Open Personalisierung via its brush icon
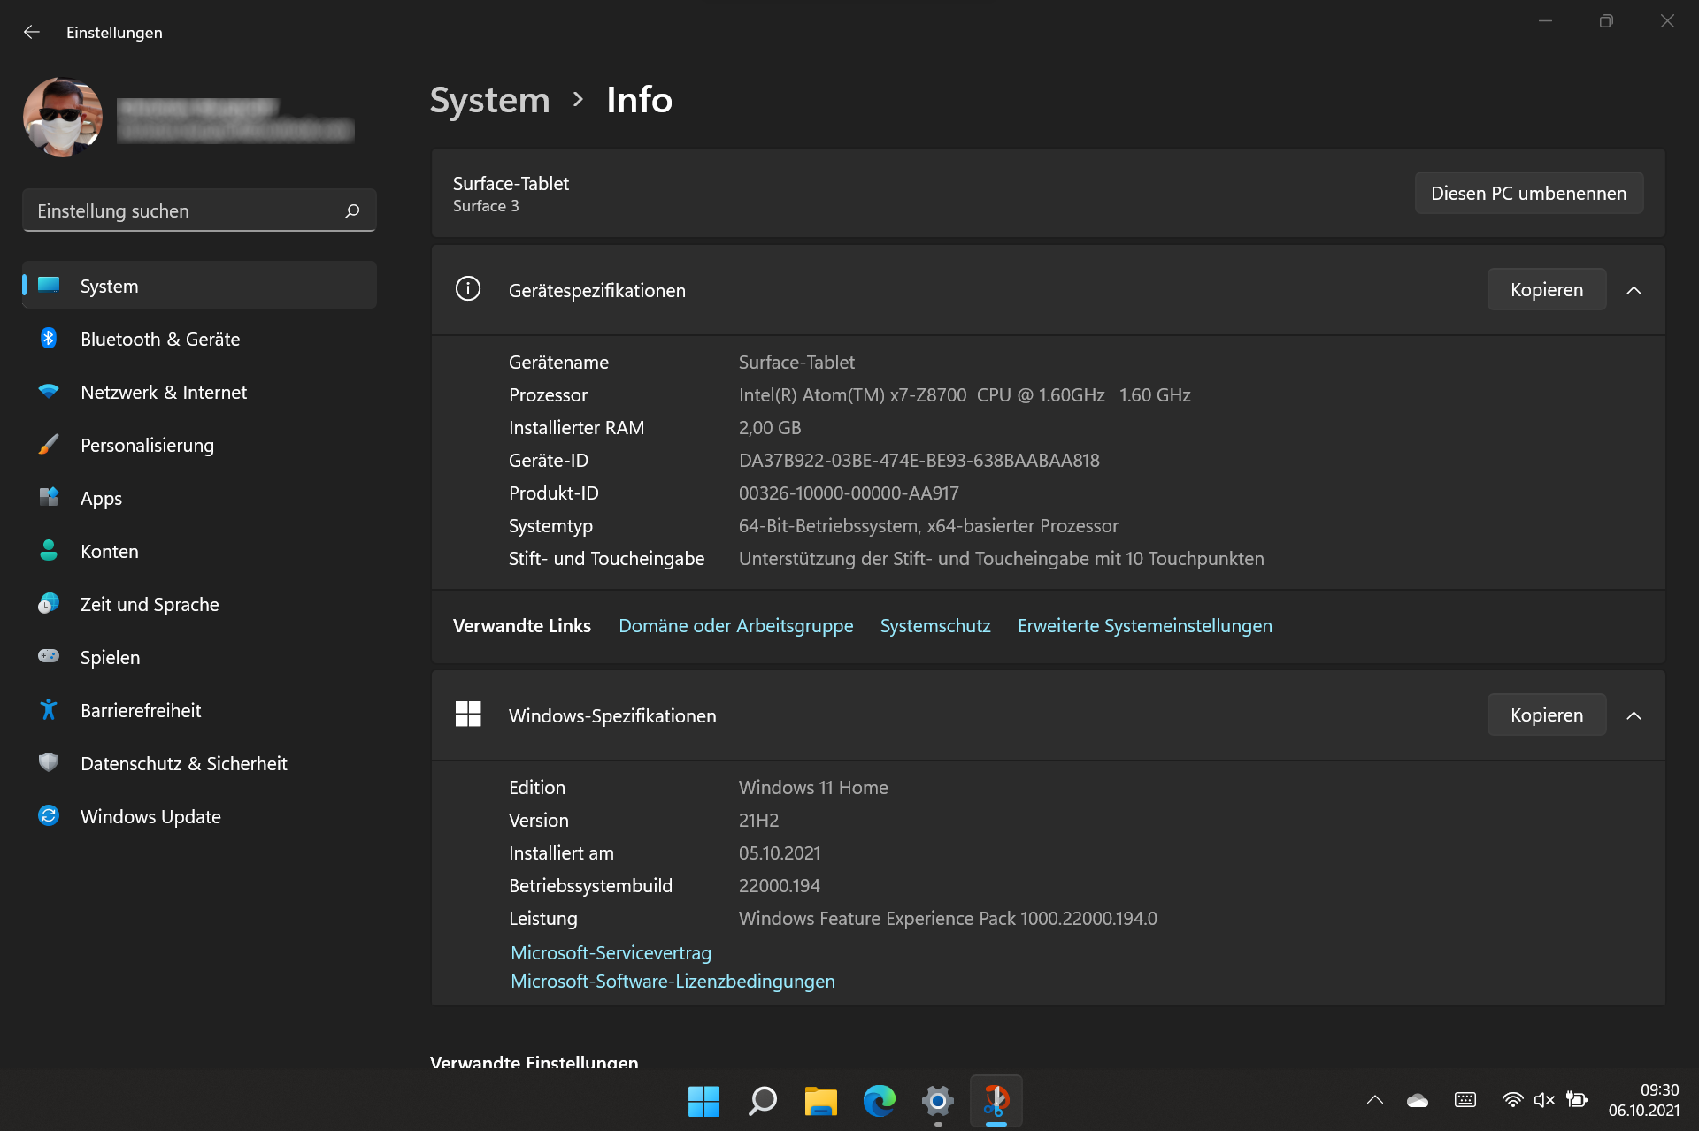The width and height of the screenshot is (1699, 1131). pyautogui.click(x=49, y=445)
